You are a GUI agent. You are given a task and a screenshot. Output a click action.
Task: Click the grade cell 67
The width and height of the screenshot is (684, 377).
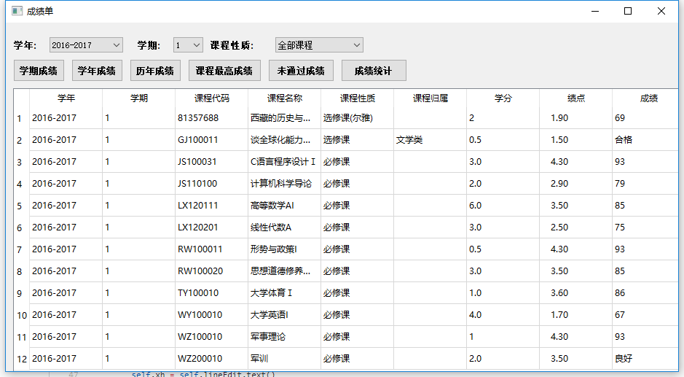(x=645, y=314)
